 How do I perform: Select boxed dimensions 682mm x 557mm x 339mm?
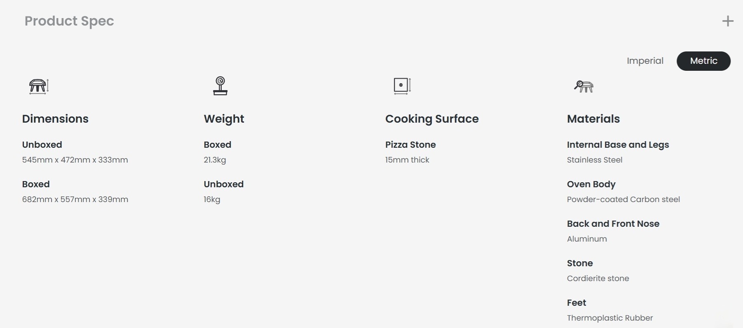point(75,199)
